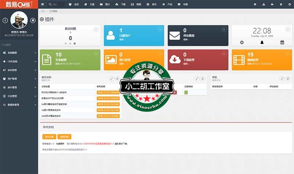Close the 文章模型 green card
Viewport: 294px width, 174px height.
click(96, 54)
